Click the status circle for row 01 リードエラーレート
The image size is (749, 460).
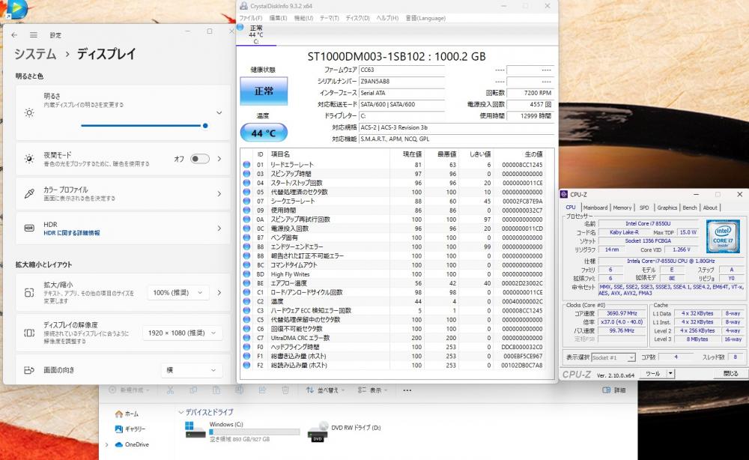click(x=246, y=164)
